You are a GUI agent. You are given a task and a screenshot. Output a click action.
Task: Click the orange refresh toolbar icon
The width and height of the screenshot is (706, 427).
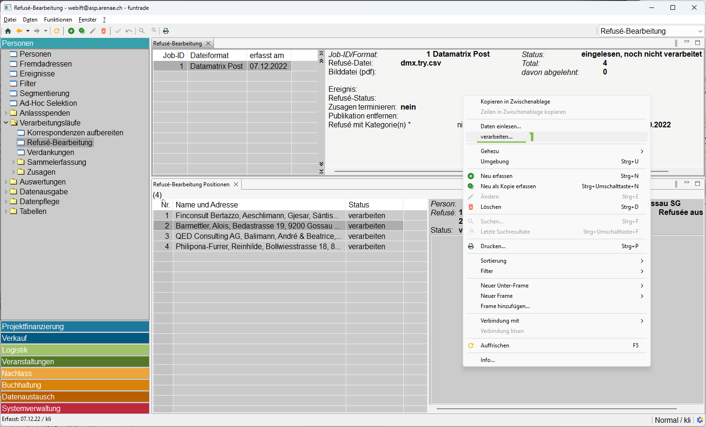pyautogui.click(x=57, y=31)
